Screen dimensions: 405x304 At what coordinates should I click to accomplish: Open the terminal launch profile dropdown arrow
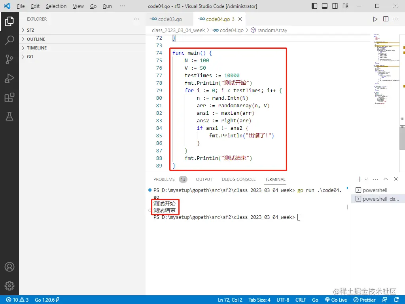click(x=366, y=179)
